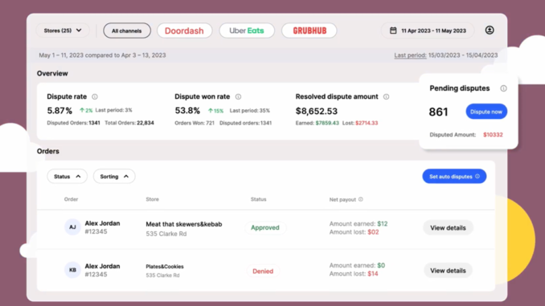Select the All channels tab

click(127, 31)
